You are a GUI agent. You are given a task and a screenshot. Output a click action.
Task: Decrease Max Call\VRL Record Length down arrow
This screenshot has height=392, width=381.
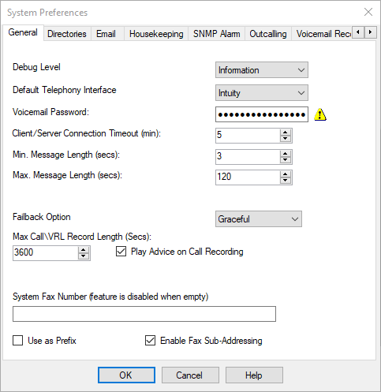[x=84, y=256]
